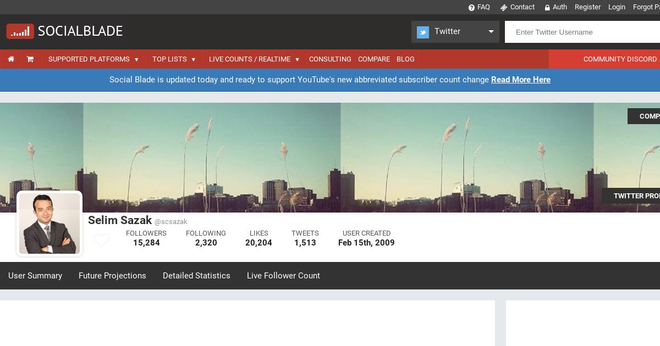Click the Social Blade logo icon
This screenshot has height=346, width=660.
(20, 31)
